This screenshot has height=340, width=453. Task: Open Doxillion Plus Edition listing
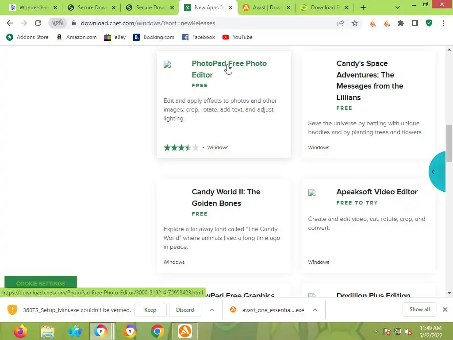click(373, 295)
